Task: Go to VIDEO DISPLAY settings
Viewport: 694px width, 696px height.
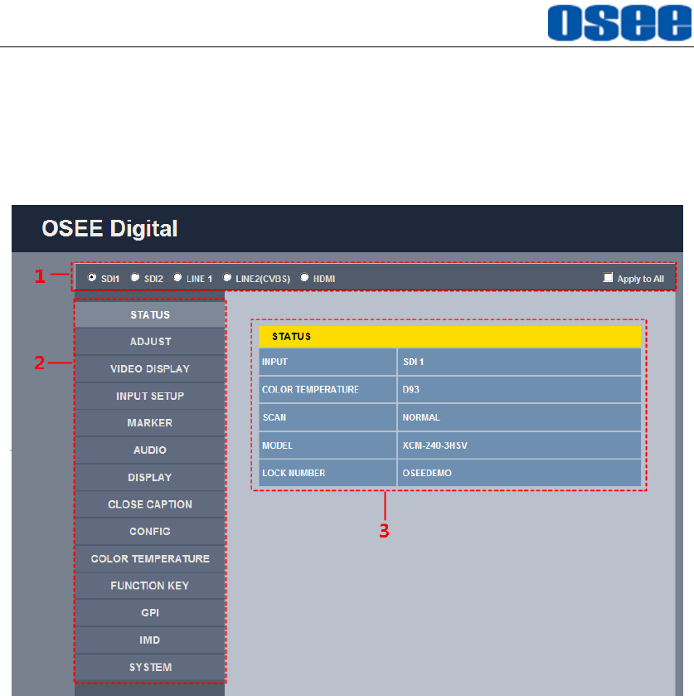Action: pyautogui.click(x=150, y=369)
